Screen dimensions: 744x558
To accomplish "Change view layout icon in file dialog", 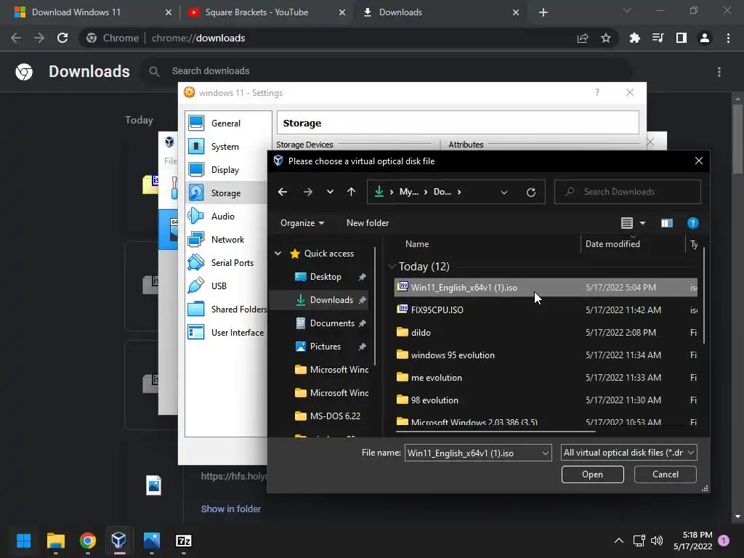I will (x=627, y=223).
